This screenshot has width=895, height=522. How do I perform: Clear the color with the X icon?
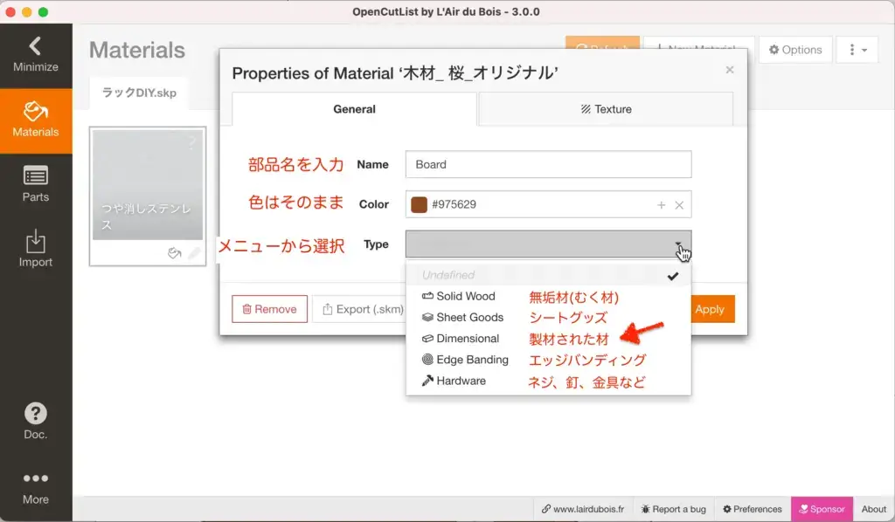click(679, 204)
